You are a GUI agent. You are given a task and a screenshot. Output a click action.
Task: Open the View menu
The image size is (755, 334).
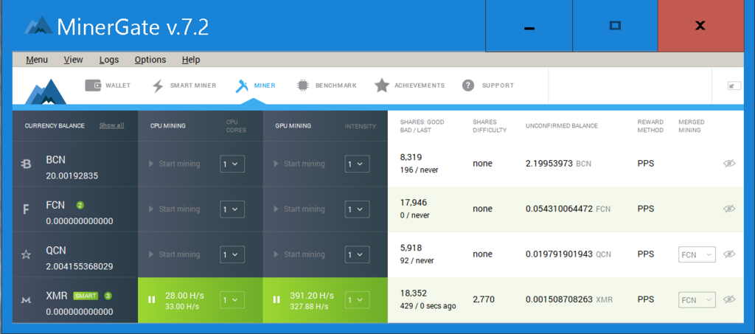coord(73,60)
